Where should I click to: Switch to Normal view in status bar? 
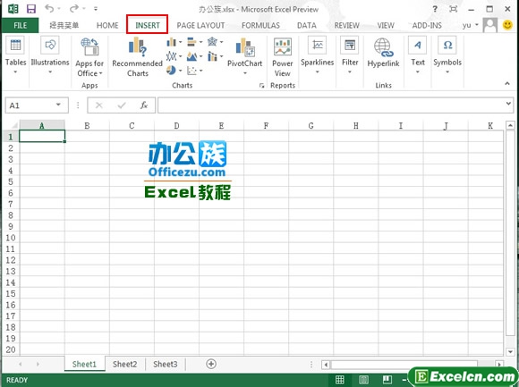[340, 380]
